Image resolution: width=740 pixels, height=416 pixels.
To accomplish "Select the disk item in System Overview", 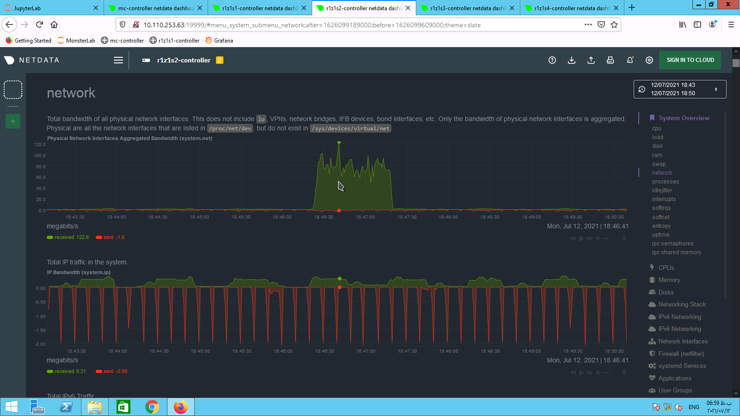I will click(657, 146).
